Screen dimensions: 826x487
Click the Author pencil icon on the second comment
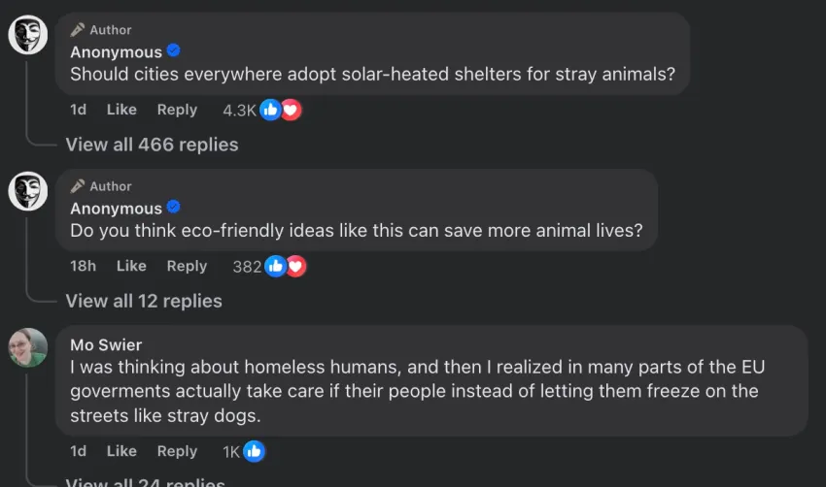pos(78,186)
